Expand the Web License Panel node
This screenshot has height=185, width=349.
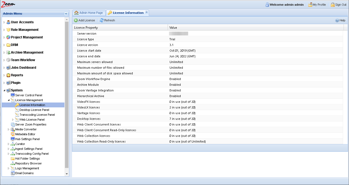13,120
